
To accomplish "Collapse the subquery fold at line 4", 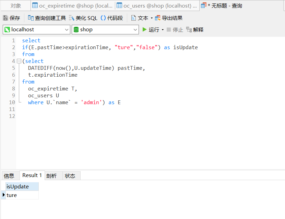I will pos(19,61).
